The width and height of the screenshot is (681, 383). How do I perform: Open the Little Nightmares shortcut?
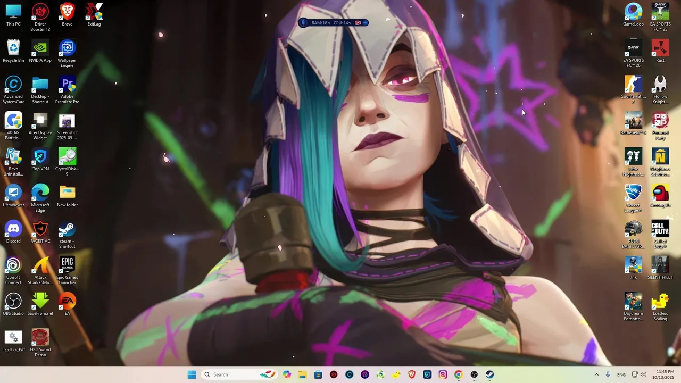coord(633,162)
